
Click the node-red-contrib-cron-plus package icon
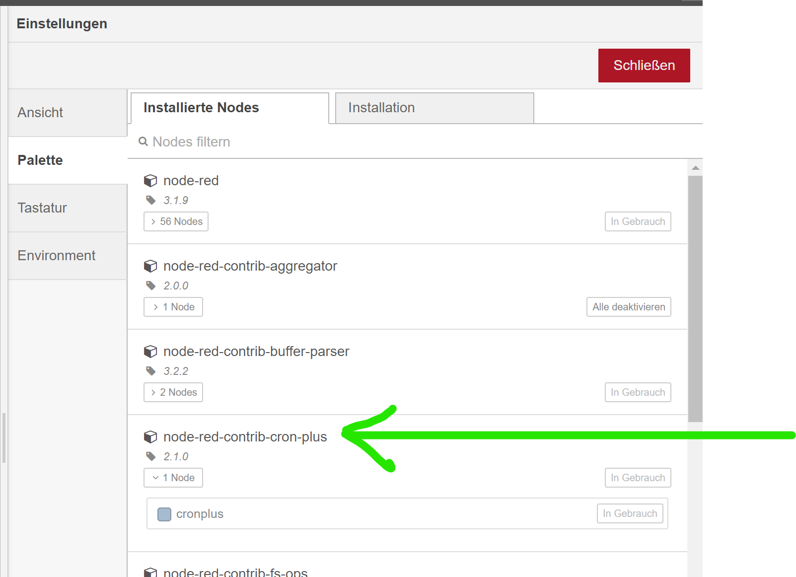(150, 437)
